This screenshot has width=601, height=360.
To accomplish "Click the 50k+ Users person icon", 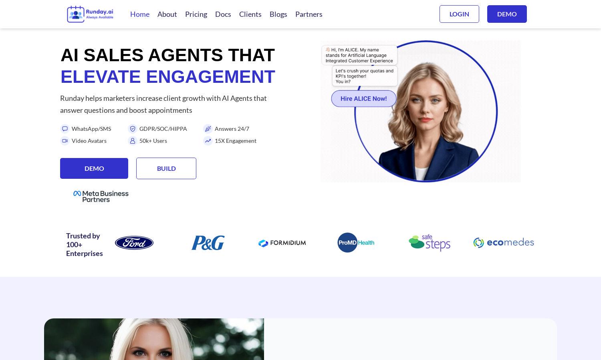I will point(133,141).
